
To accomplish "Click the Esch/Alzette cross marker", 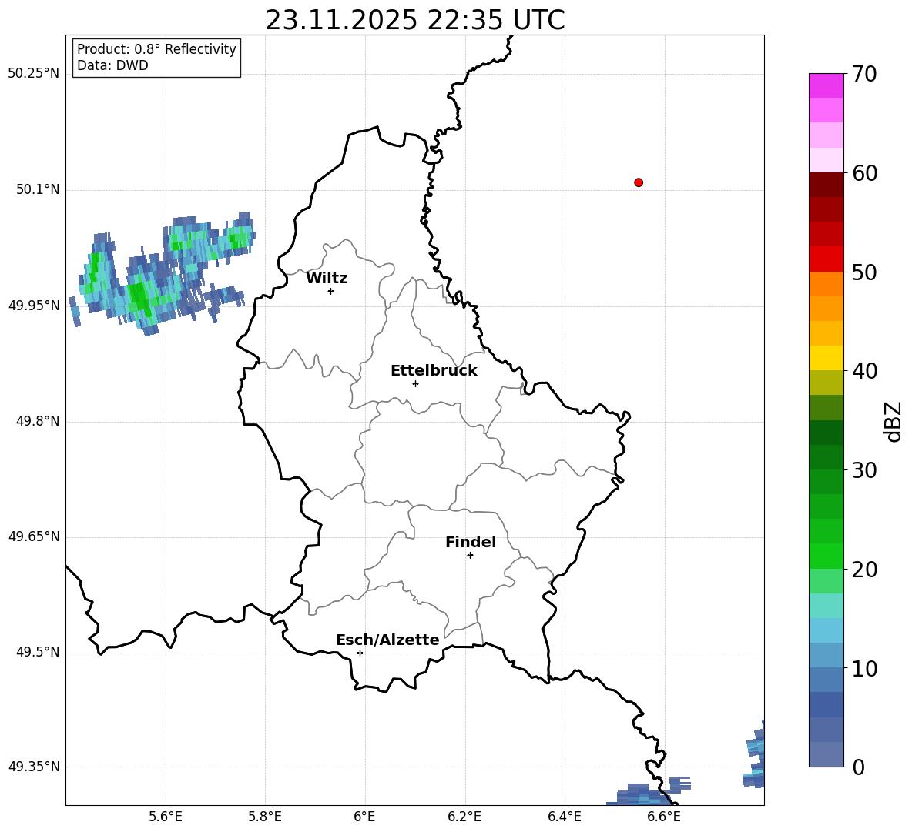I will pyautogui.click(x=360, y=653).
